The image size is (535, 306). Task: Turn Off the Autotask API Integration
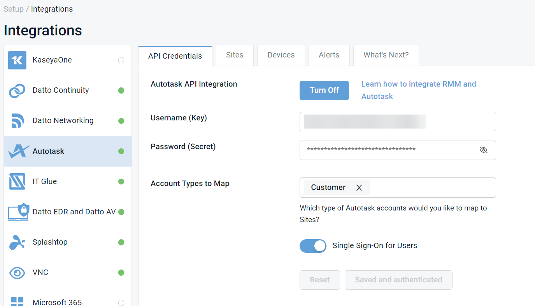point(324,90)
